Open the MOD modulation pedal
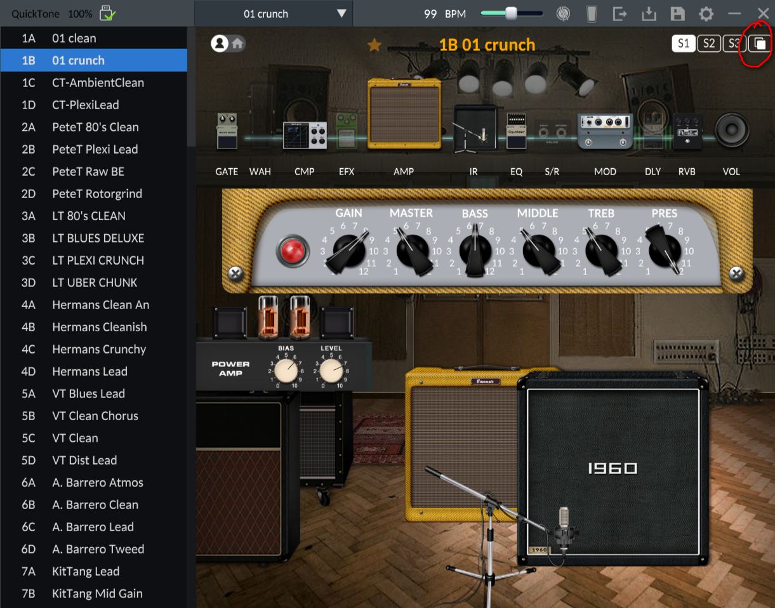This screenshot has height=608, width=775. coord(605,131)
